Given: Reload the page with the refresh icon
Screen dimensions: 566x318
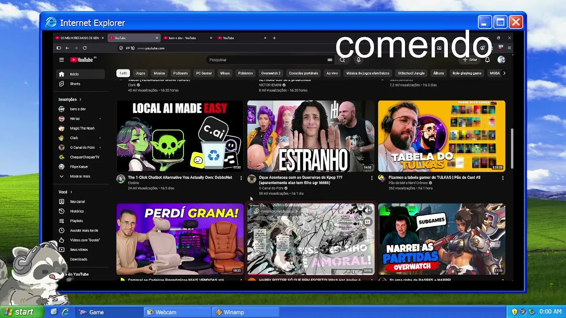Looking at the screenshot, I should point(84,48).
